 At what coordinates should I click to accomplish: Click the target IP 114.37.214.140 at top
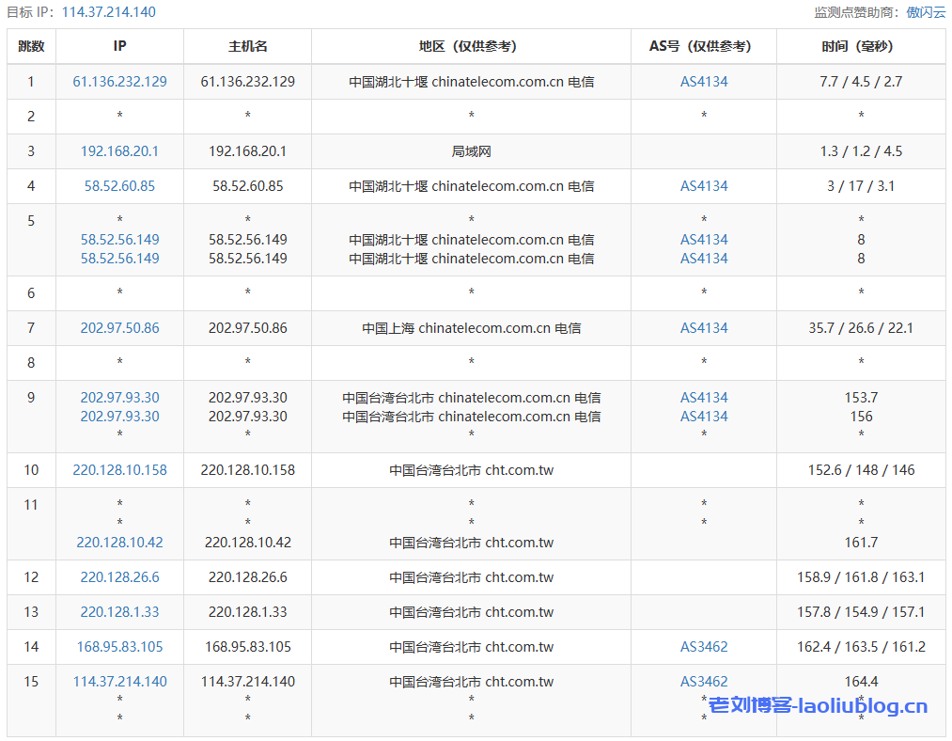pos(108,12)
